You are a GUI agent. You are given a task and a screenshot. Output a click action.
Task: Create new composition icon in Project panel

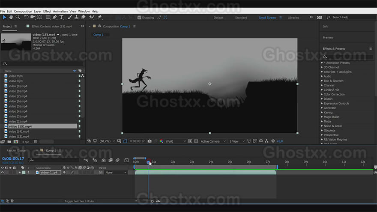[16, 142]
